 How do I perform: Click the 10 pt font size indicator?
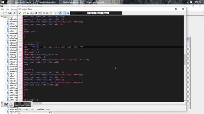click(47, 109)
